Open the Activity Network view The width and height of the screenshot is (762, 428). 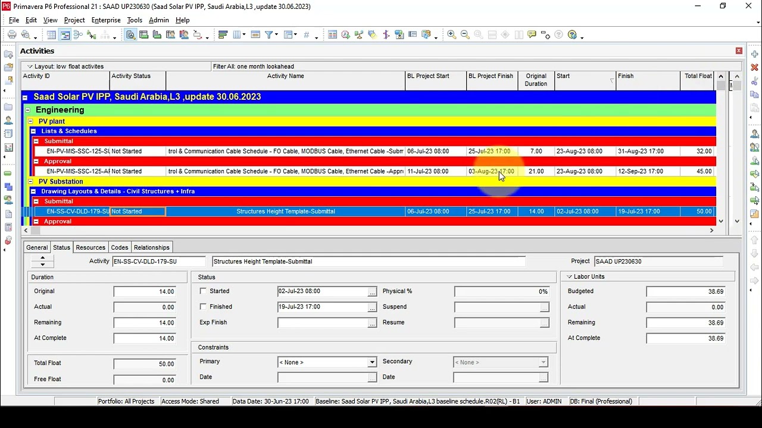click(78, 35)
